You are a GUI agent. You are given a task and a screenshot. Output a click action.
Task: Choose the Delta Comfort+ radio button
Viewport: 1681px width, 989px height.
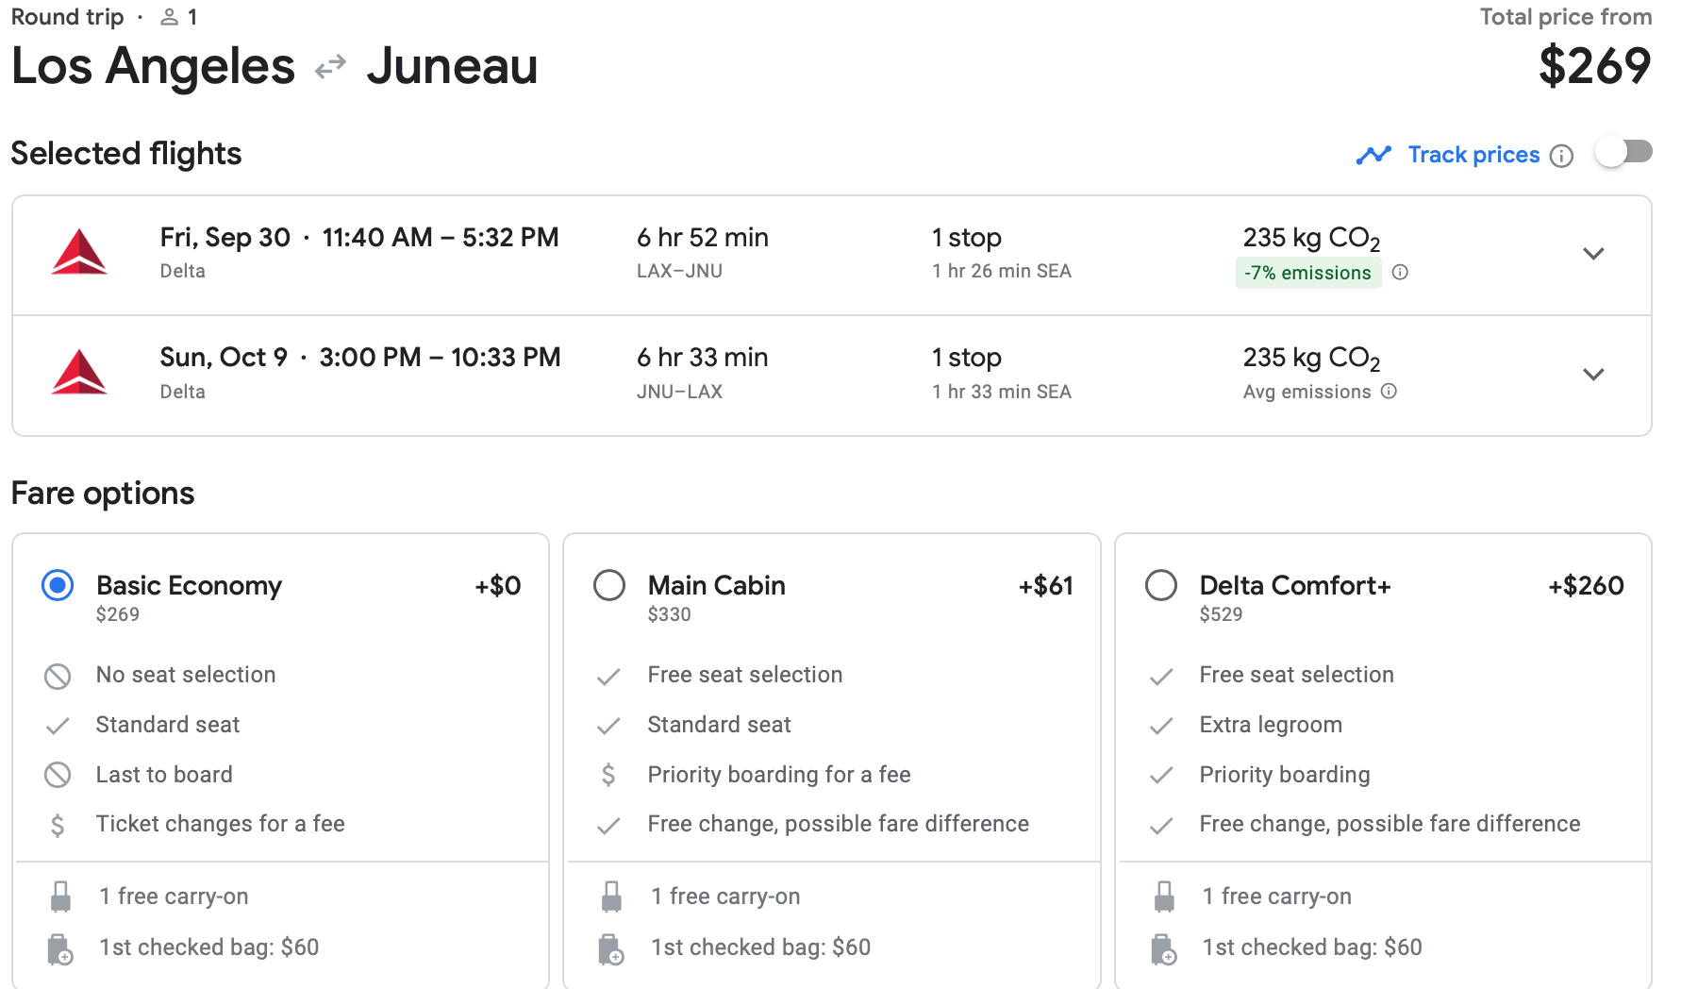[x=1160, y=585]
